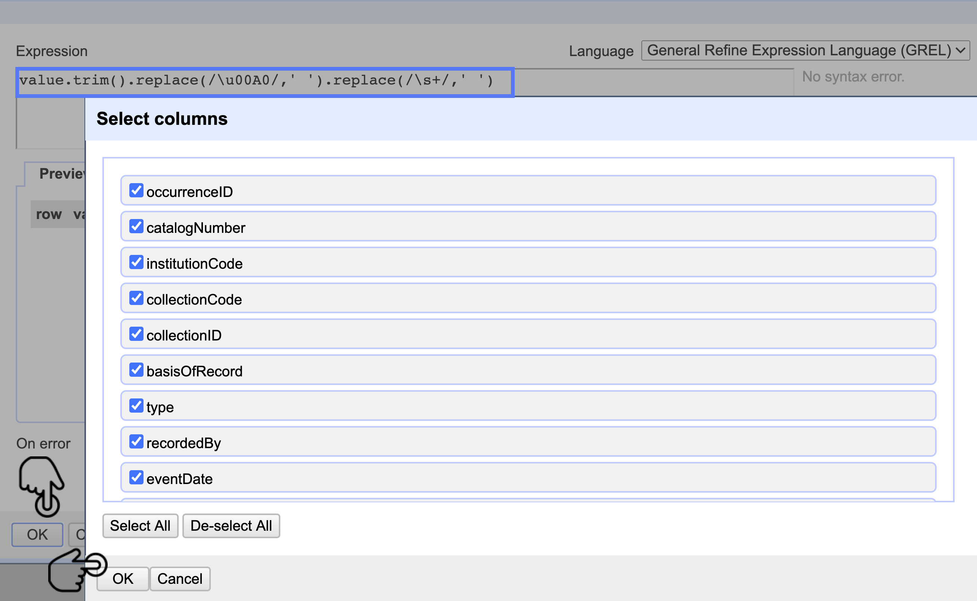
Task: Uncheck the basisOfRecord checkbox
Action: (136, 370)
